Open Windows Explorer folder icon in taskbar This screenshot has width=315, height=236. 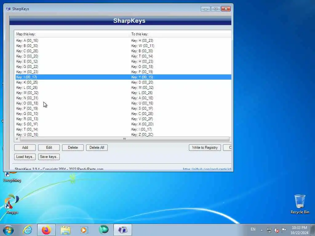[x=66, y=230]
